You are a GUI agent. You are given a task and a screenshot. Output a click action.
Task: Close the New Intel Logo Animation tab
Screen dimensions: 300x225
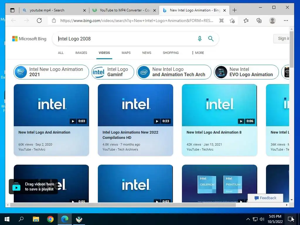tap(225, 10)
